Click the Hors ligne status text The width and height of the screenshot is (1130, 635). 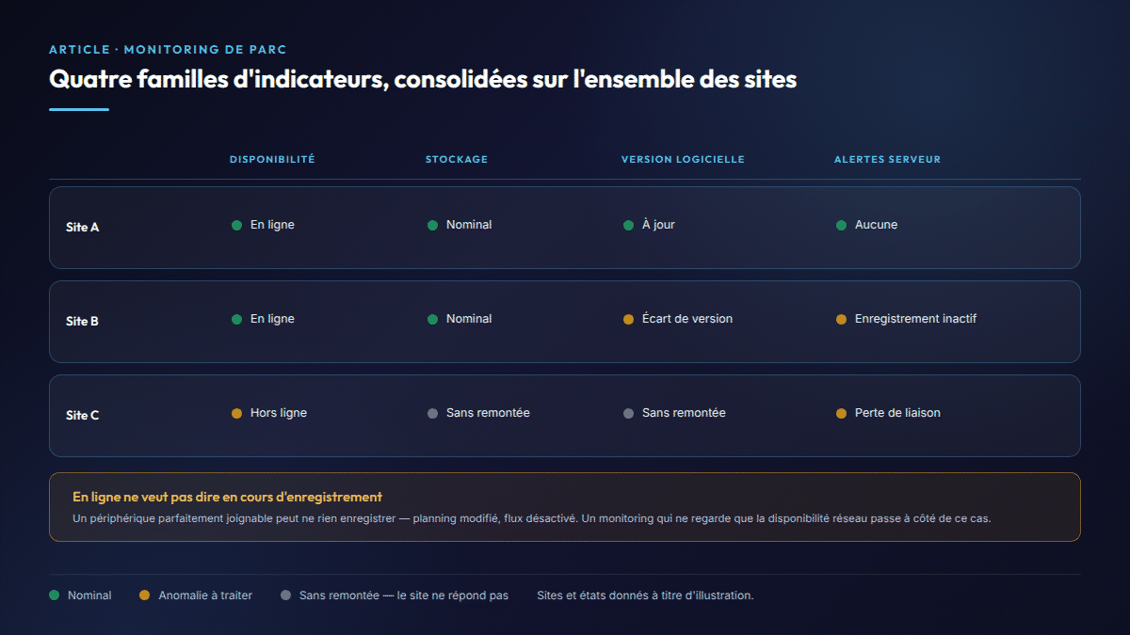279,413
